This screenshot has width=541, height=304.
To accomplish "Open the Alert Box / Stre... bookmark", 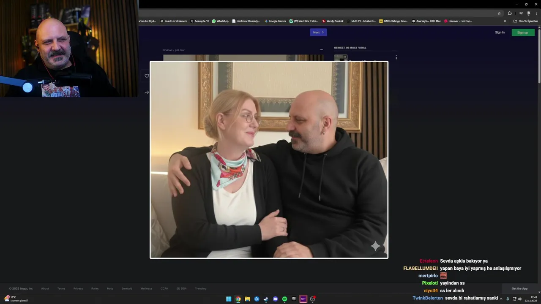I will point(303,21).
